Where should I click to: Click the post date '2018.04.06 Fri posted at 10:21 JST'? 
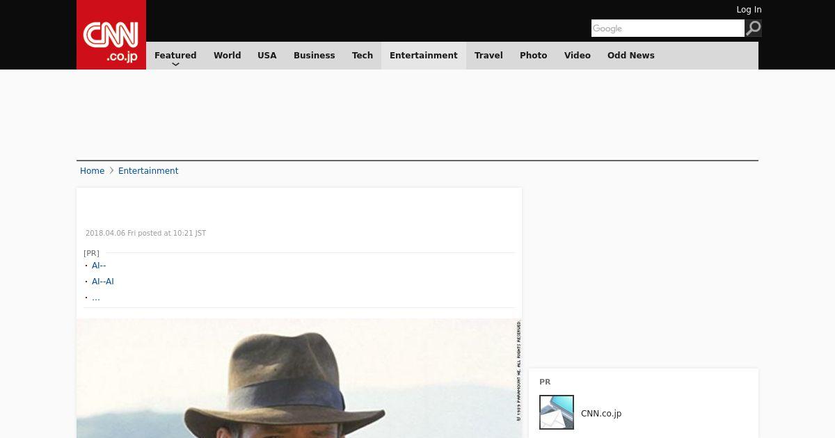(x=145, y=234)
